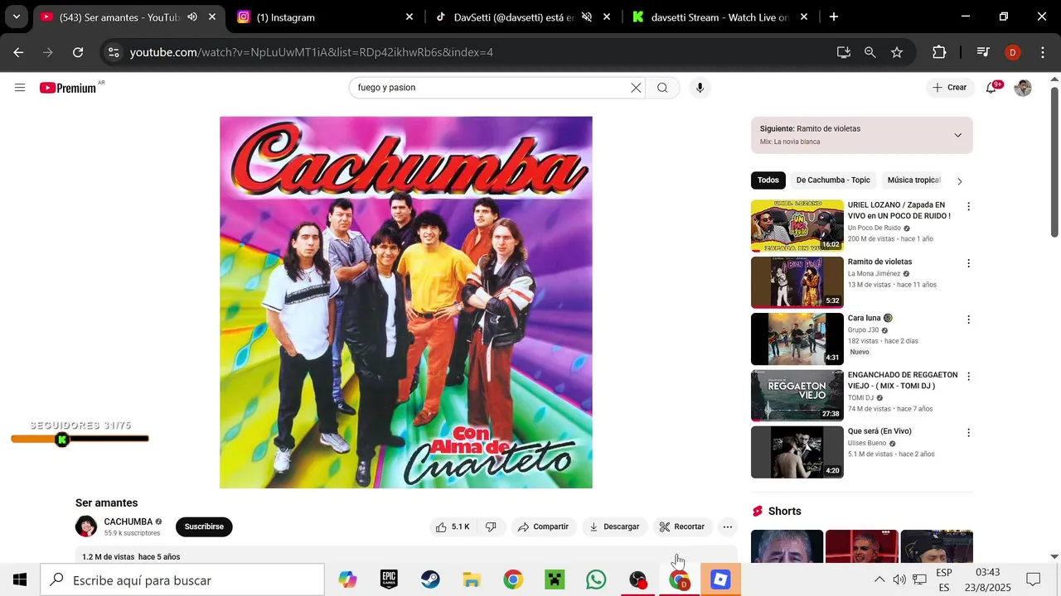This screenshot has height=596, width=1061.
Task: Open the Windows volume speaker icon
Action: (x=899, y=579)
